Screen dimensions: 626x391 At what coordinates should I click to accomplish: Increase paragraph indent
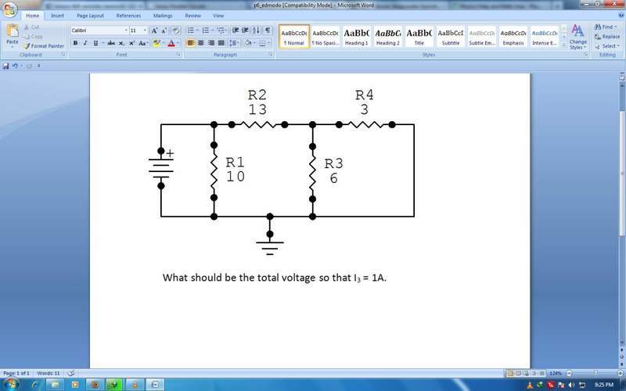pos(245,30)
